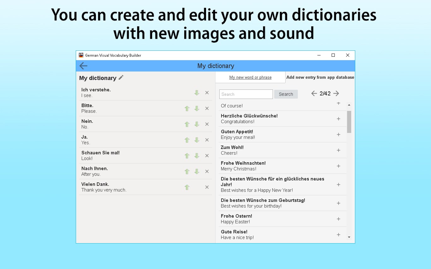Delete the 'Nach Ihnen.' entry

coord(207,171)
